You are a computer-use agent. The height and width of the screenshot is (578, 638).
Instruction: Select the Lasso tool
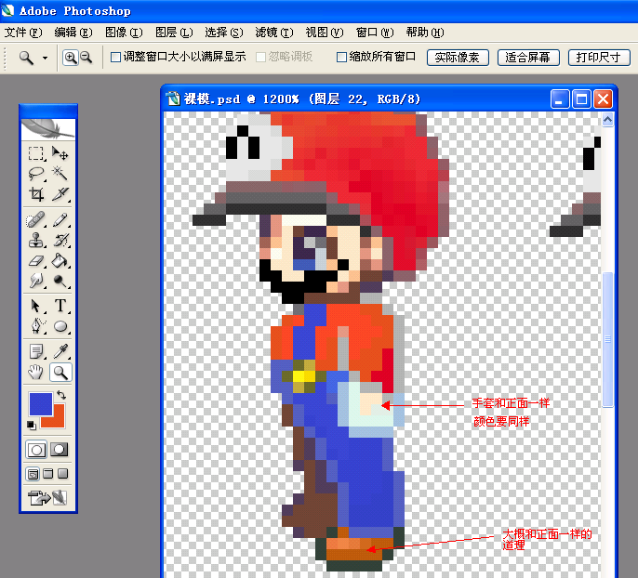pyautogui.click(x=35, y=174)
